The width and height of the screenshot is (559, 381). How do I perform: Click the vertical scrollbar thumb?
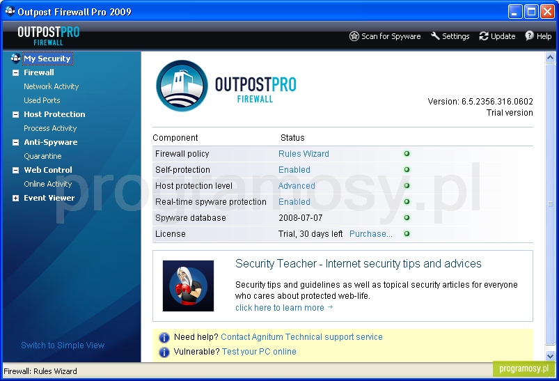[550, 204]
